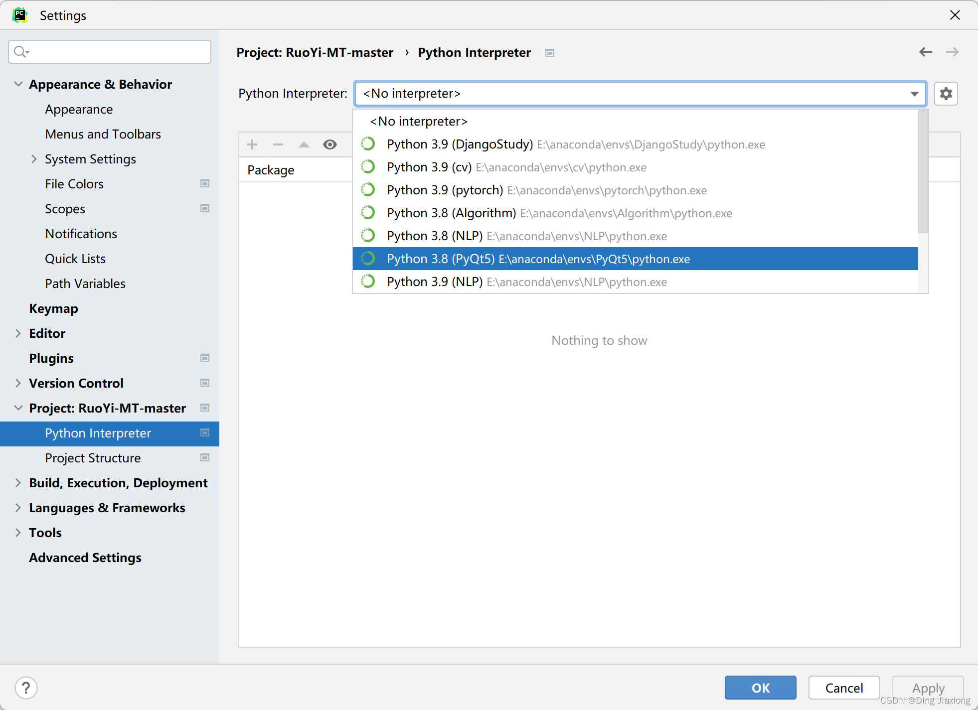Open Notifications settings
The image size is (978, 710).
coord(81,234)
